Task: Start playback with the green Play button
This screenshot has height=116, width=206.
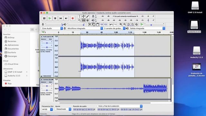Action: (x=50, y=18)
